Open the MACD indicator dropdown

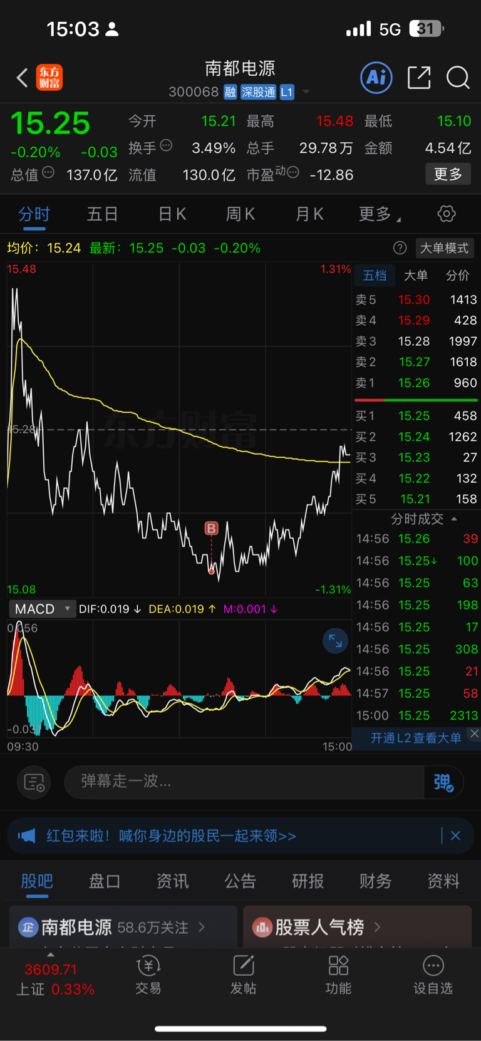click(42, 609)
